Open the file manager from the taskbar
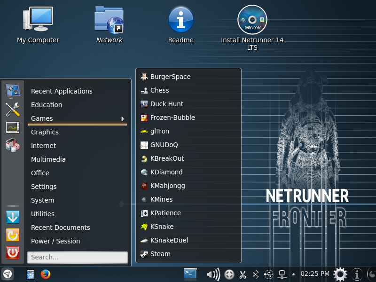The height and width of the screenshot is (282, 376). (31, 274)
